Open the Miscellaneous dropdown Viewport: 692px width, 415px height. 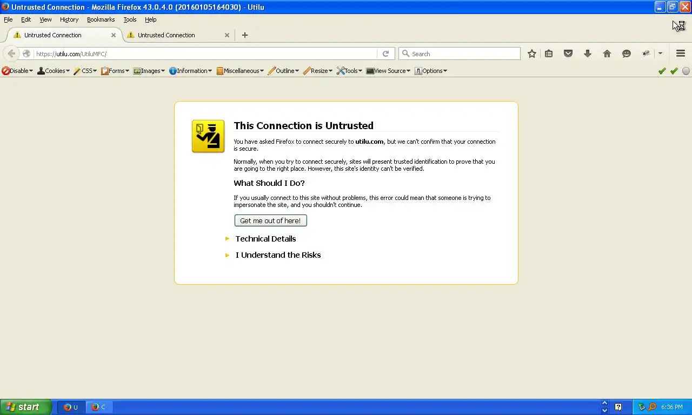point(240,71)
